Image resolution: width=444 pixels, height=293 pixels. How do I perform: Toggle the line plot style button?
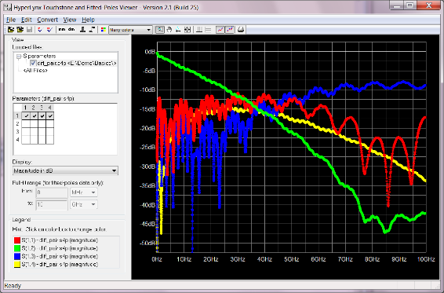point(220,30)
